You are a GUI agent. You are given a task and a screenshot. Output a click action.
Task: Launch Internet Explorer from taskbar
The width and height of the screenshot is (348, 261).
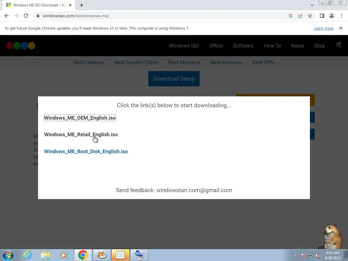pyautogui.click(x=27, y=255)
